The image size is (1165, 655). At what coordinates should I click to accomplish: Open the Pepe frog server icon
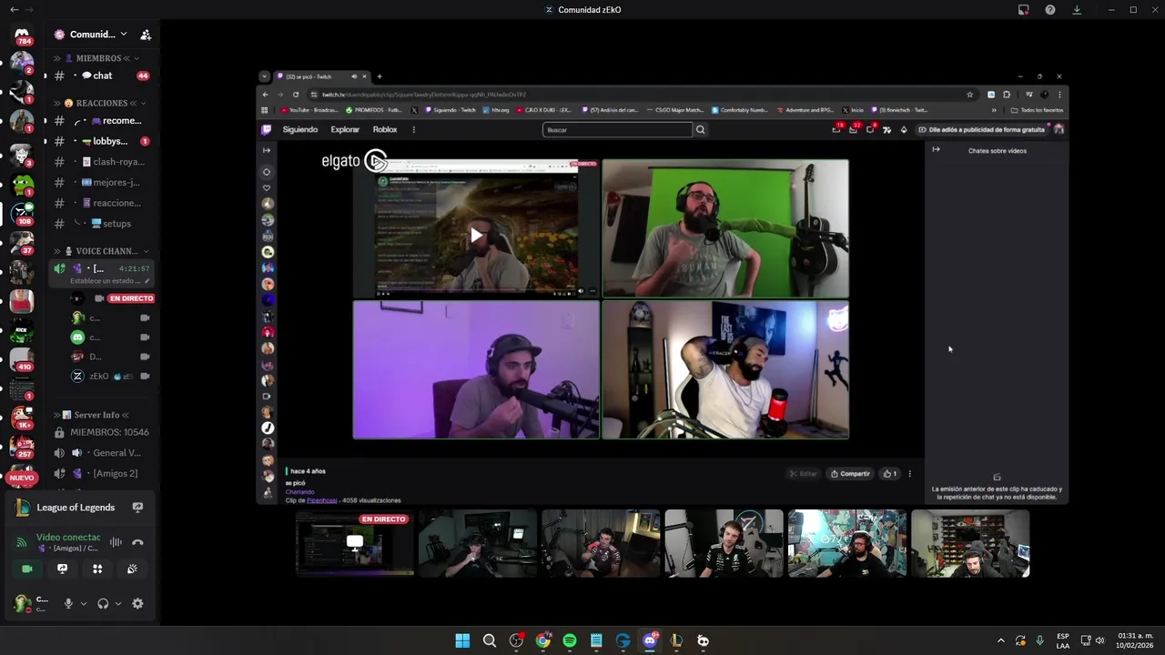click(x=22, y=185)
